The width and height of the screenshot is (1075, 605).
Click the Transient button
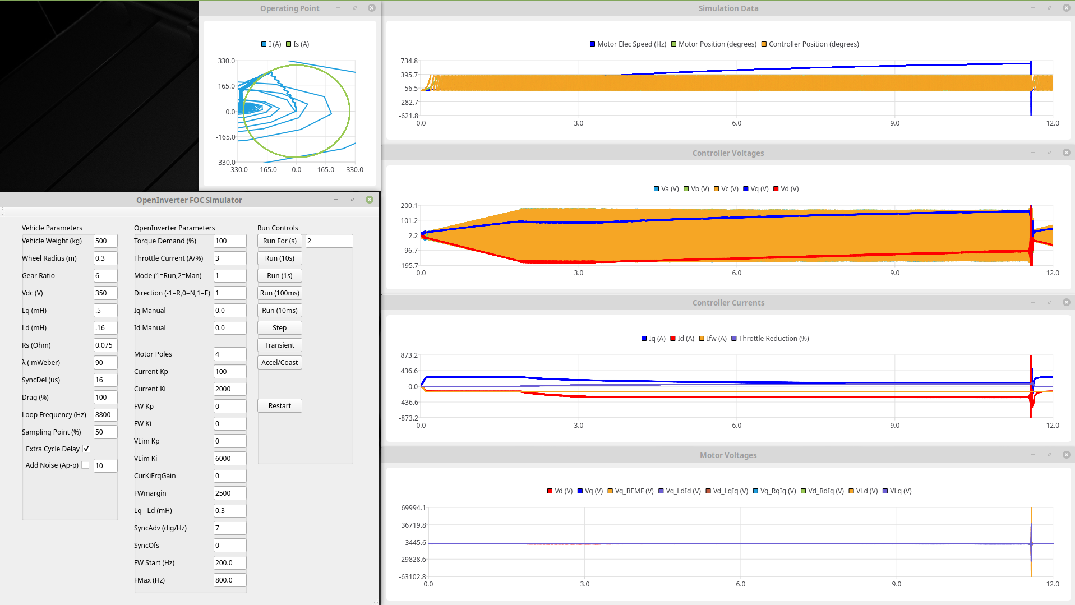279,345
